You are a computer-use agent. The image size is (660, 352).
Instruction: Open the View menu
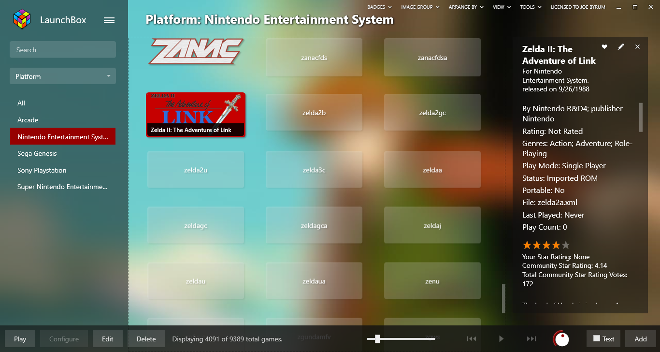(x=502, y=7)
